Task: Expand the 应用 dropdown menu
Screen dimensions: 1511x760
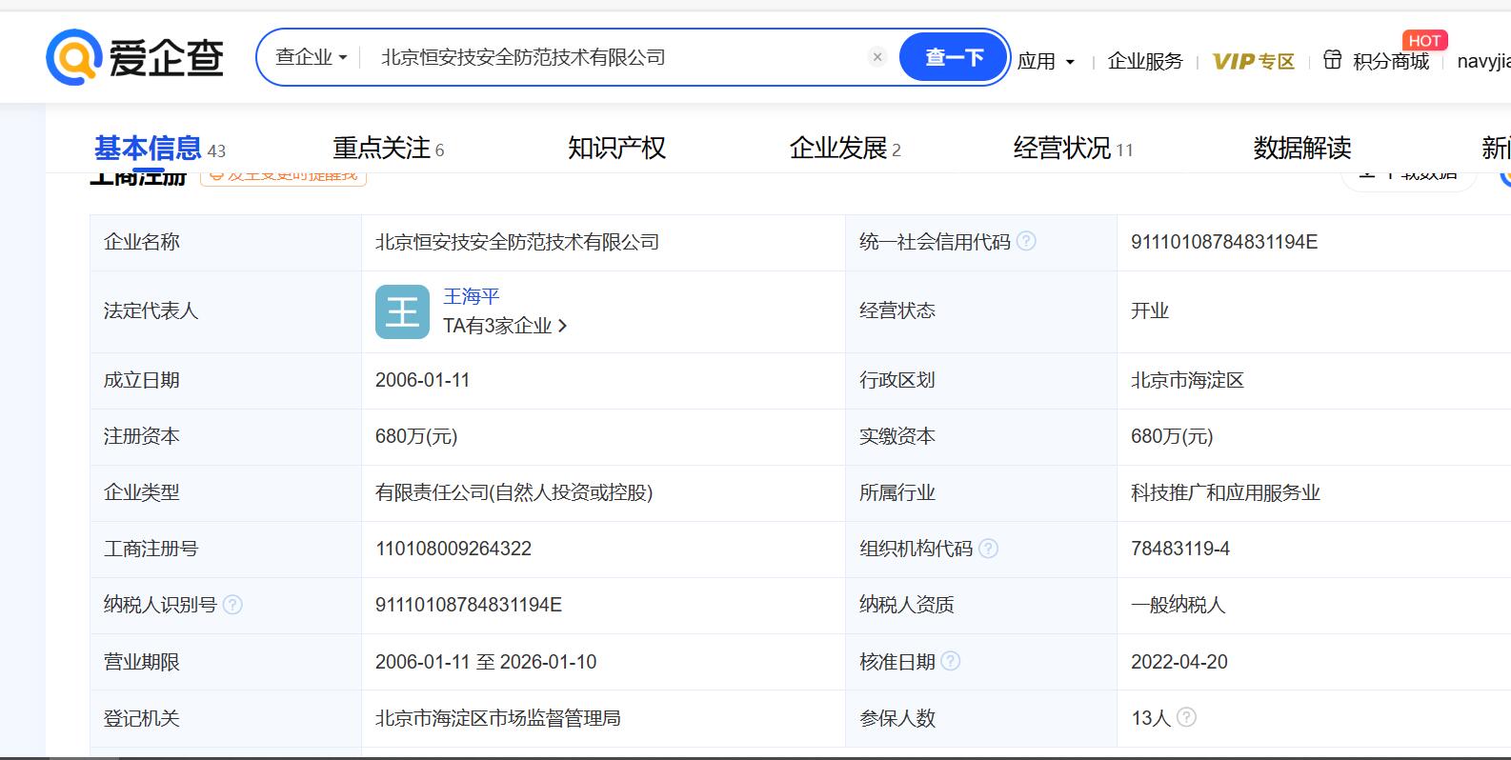Action: [x=1045, y=61]
